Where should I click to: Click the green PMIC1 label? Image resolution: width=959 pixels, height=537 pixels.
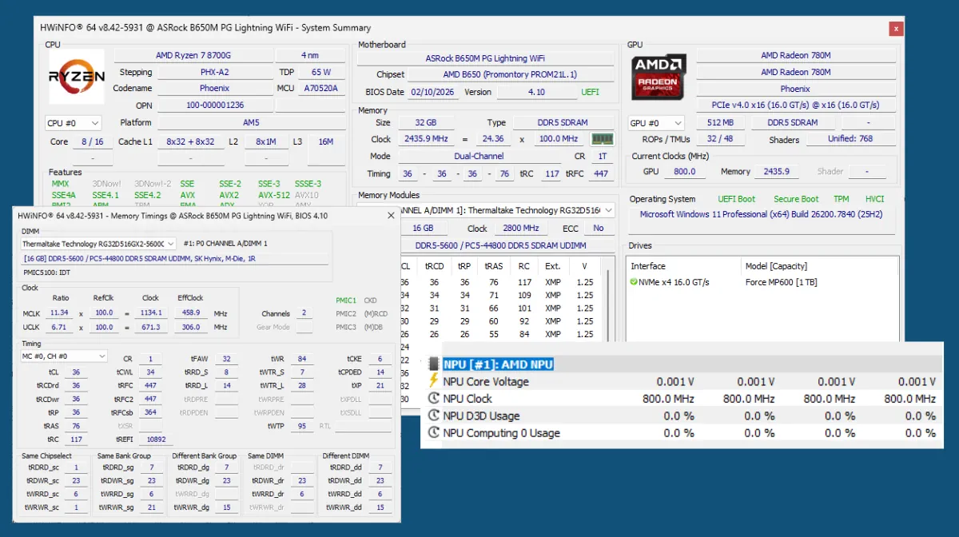tap(346, 301)
